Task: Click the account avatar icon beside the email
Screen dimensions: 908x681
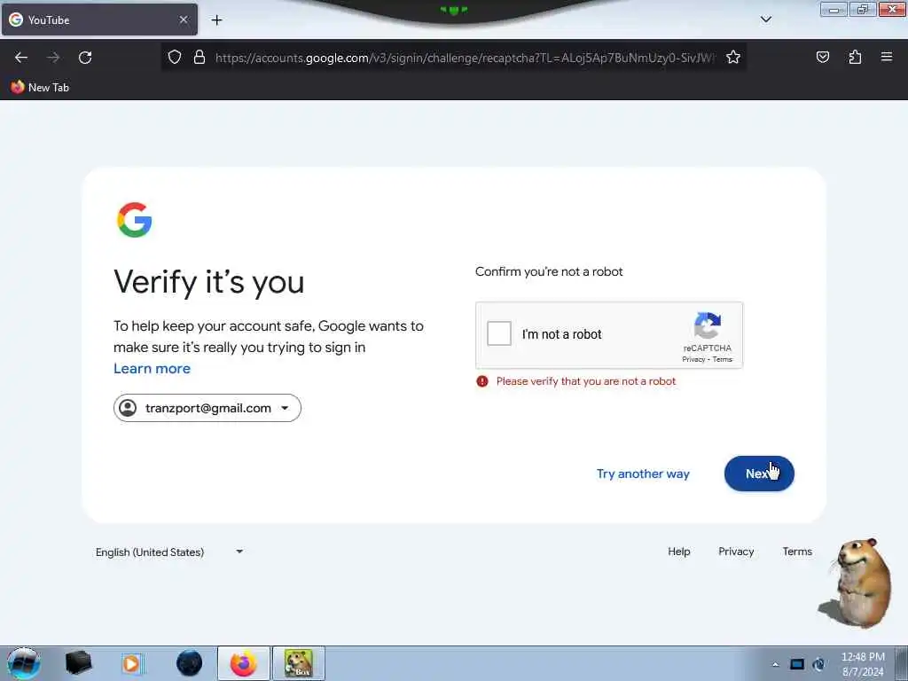Action: 128,408
